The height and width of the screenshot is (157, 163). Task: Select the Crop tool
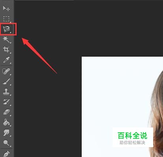click(x=6, y=50)
